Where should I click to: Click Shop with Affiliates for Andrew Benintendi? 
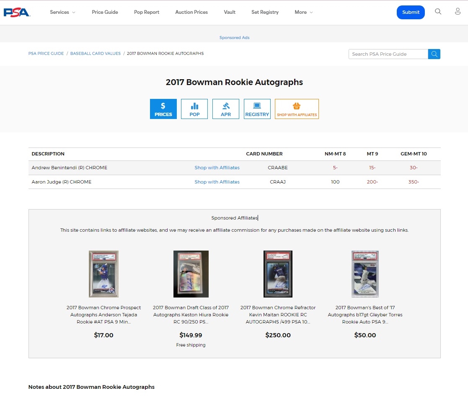(x=217, y=168)
